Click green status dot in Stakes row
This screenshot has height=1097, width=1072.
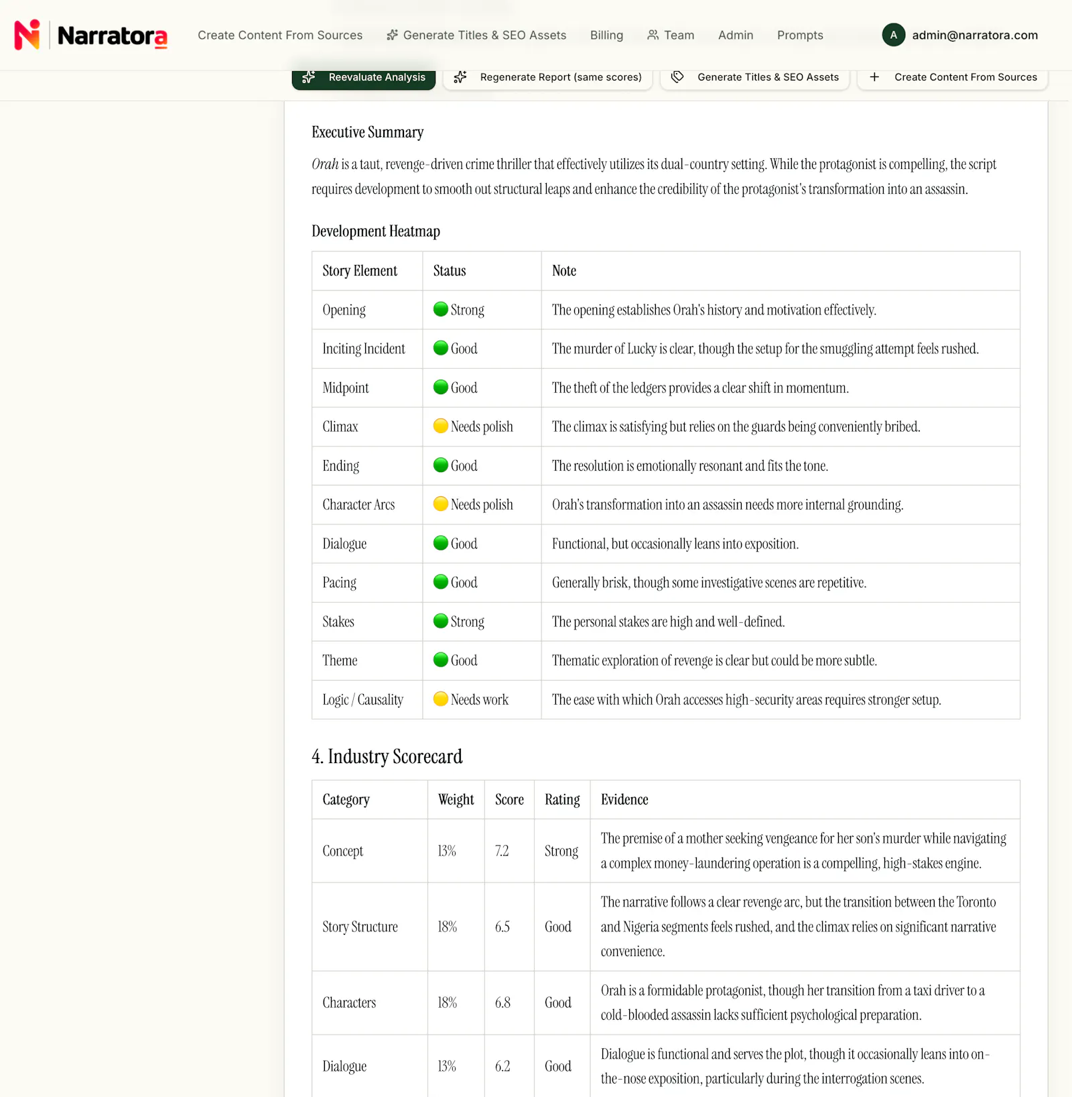tap(440, 621)
